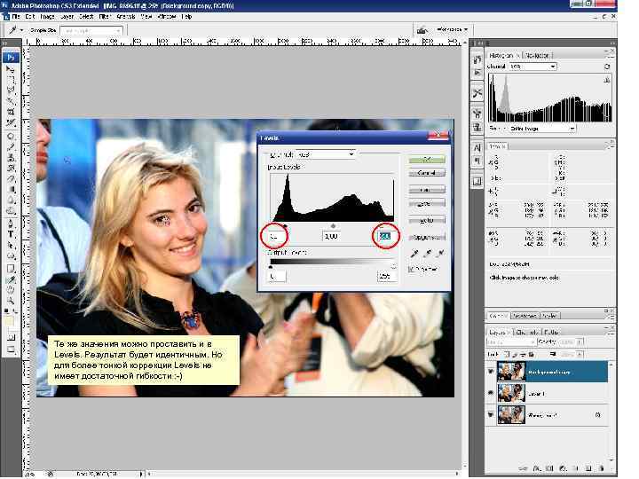Open the Image menu
Screen dimensions: 639x479
coord(47,17)
